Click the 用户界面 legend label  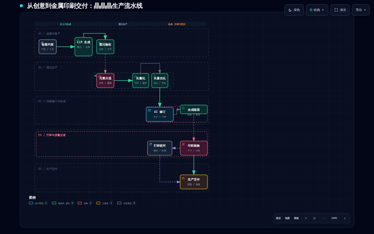(39, 203)
